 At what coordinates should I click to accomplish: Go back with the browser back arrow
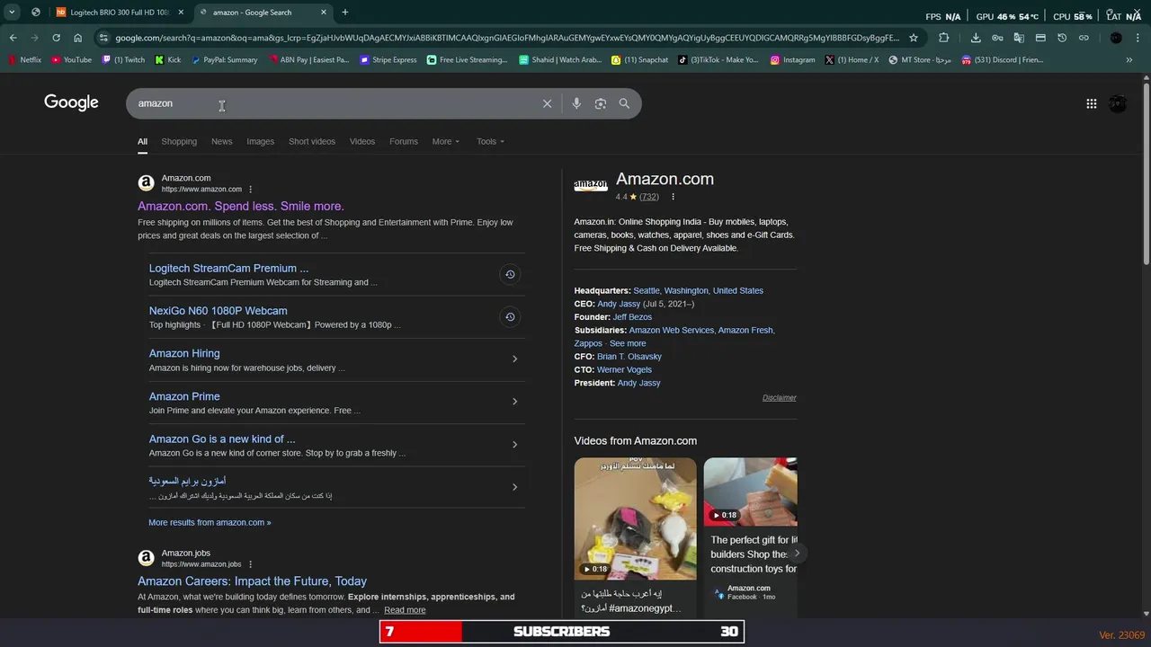pyautogui.click(x=13, y=38)
